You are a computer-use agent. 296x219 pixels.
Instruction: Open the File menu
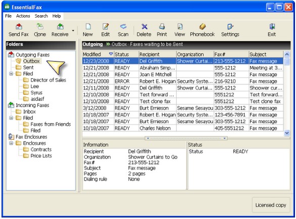[x=8, y=16]
